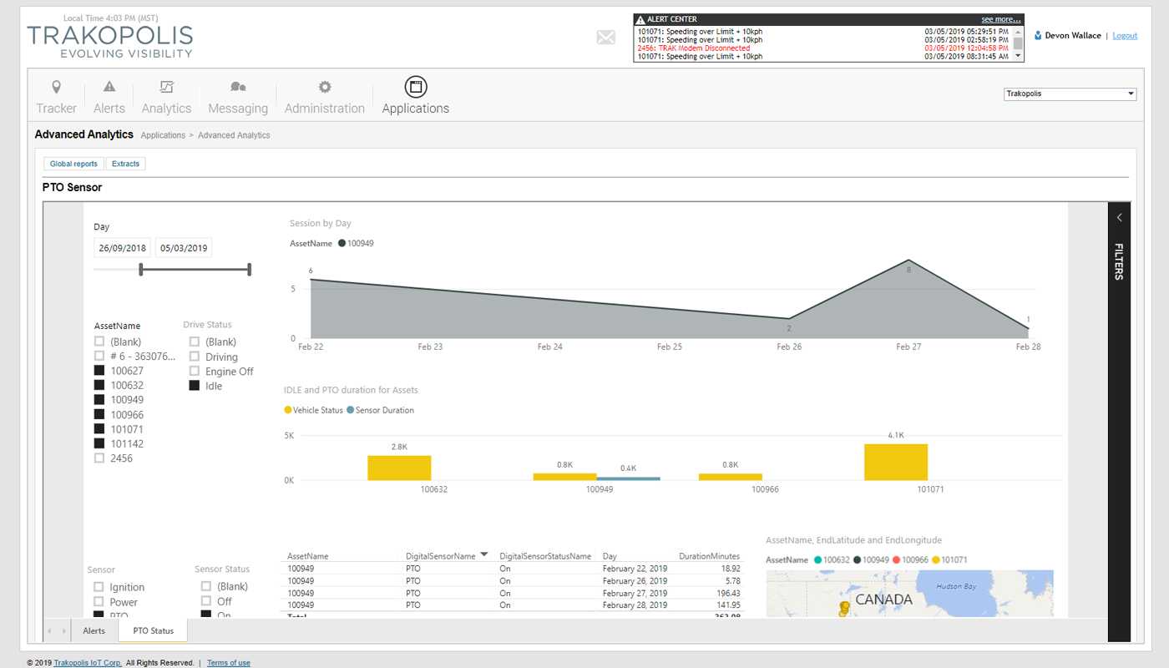Check the Ignition sensor checkbox
Viewport: 1169px width, 668px height.
click(x=99, y=587)
